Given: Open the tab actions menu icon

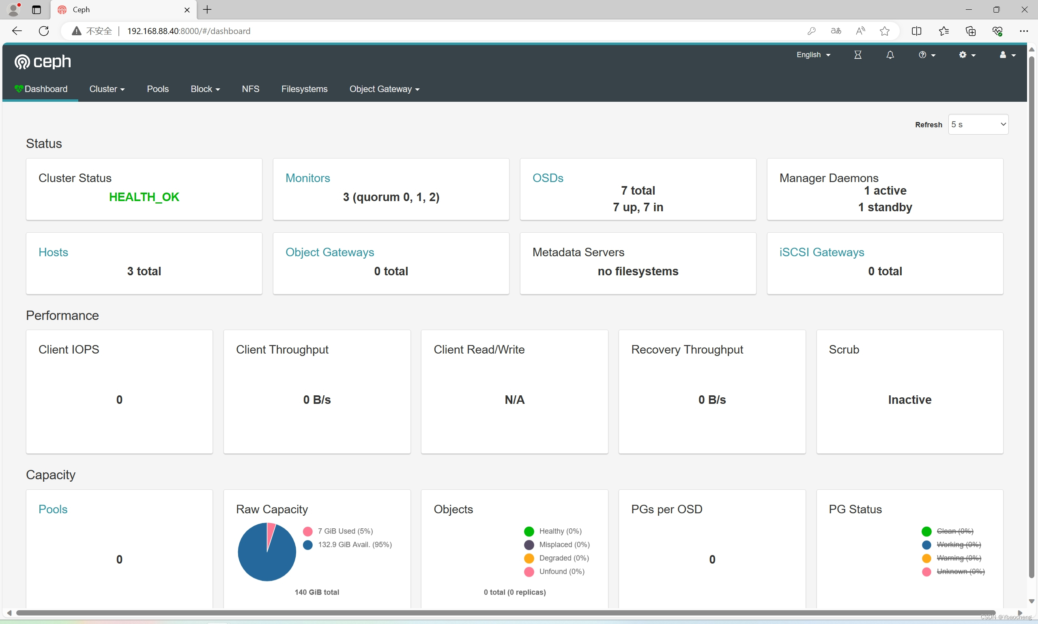Looking at the screenshot, I should (x=37, y=10).
